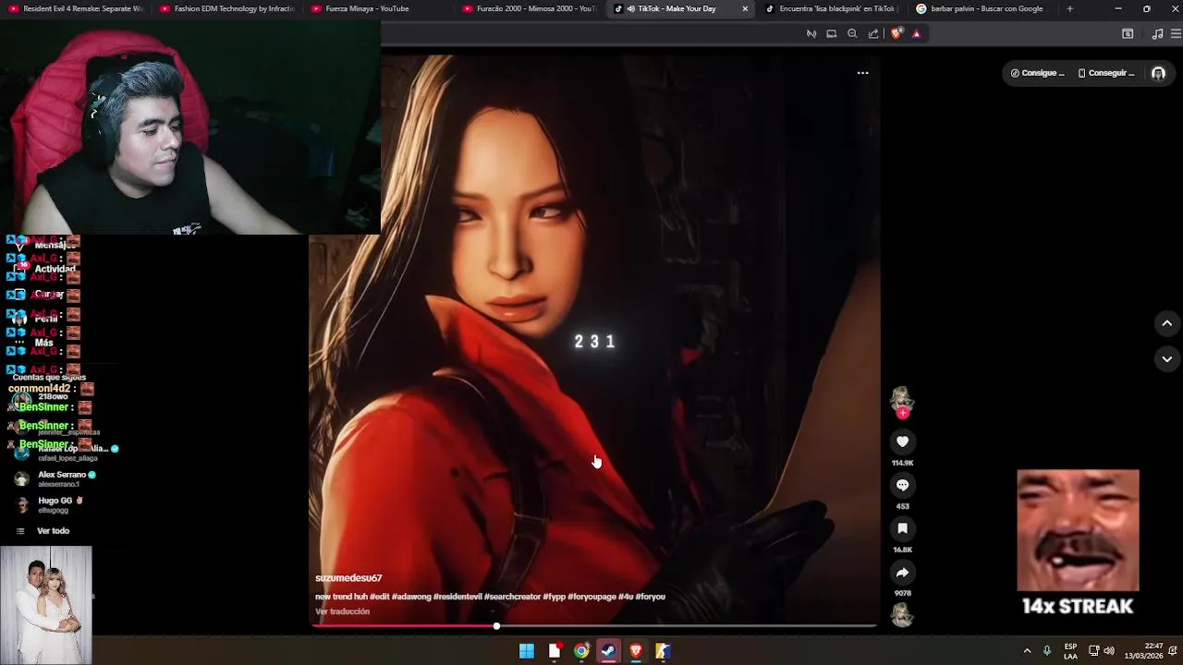Switch to 'barbar palvin - Buscar con Google' tab
1183x665 pixels.
(982, 8)
